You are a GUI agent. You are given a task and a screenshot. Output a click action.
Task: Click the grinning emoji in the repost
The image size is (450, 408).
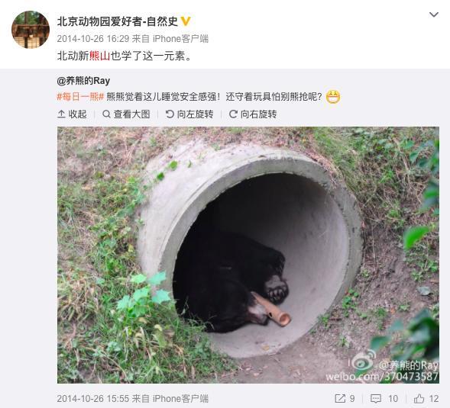333,97
